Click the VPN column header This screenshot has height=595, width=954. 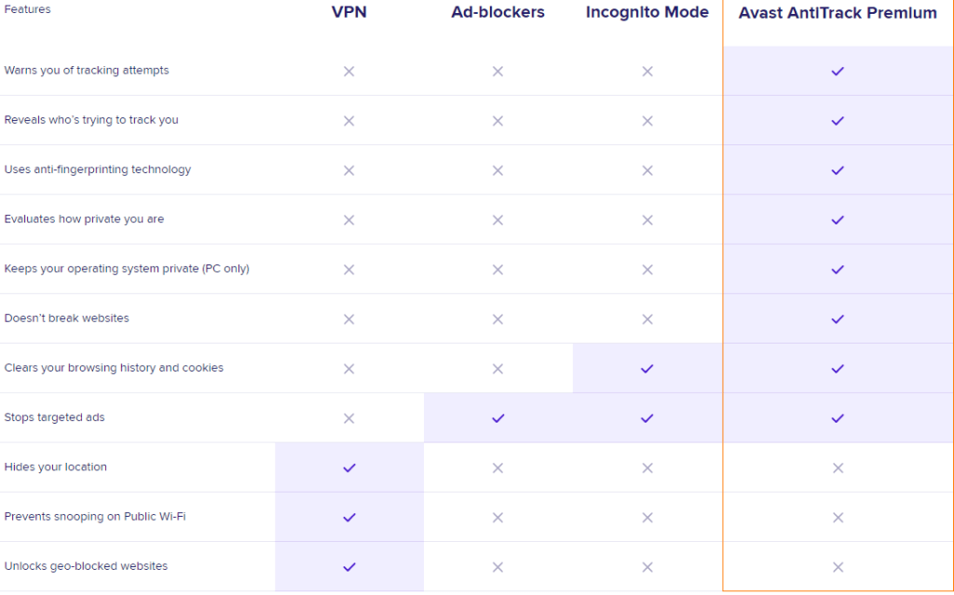[x=348, y=12]
